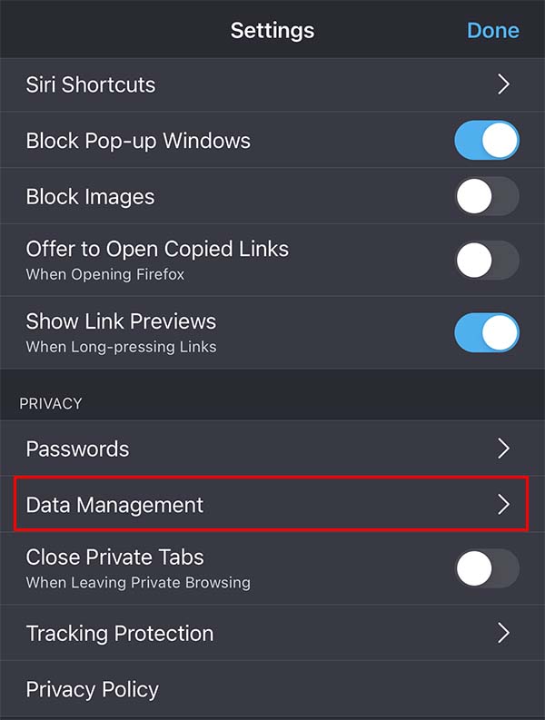Viewport: 545px width, 720px height.
Task: Go to the Tracking Protection label
Action: click(120, 633)
